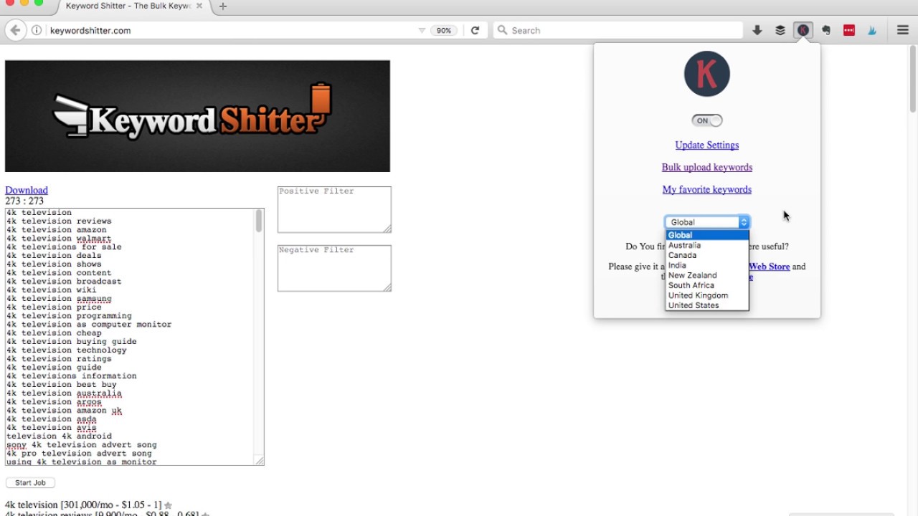Viewport: 918px width, 516px height.
Task: Star the '4k television' keyword result
Action: (168, 505)
